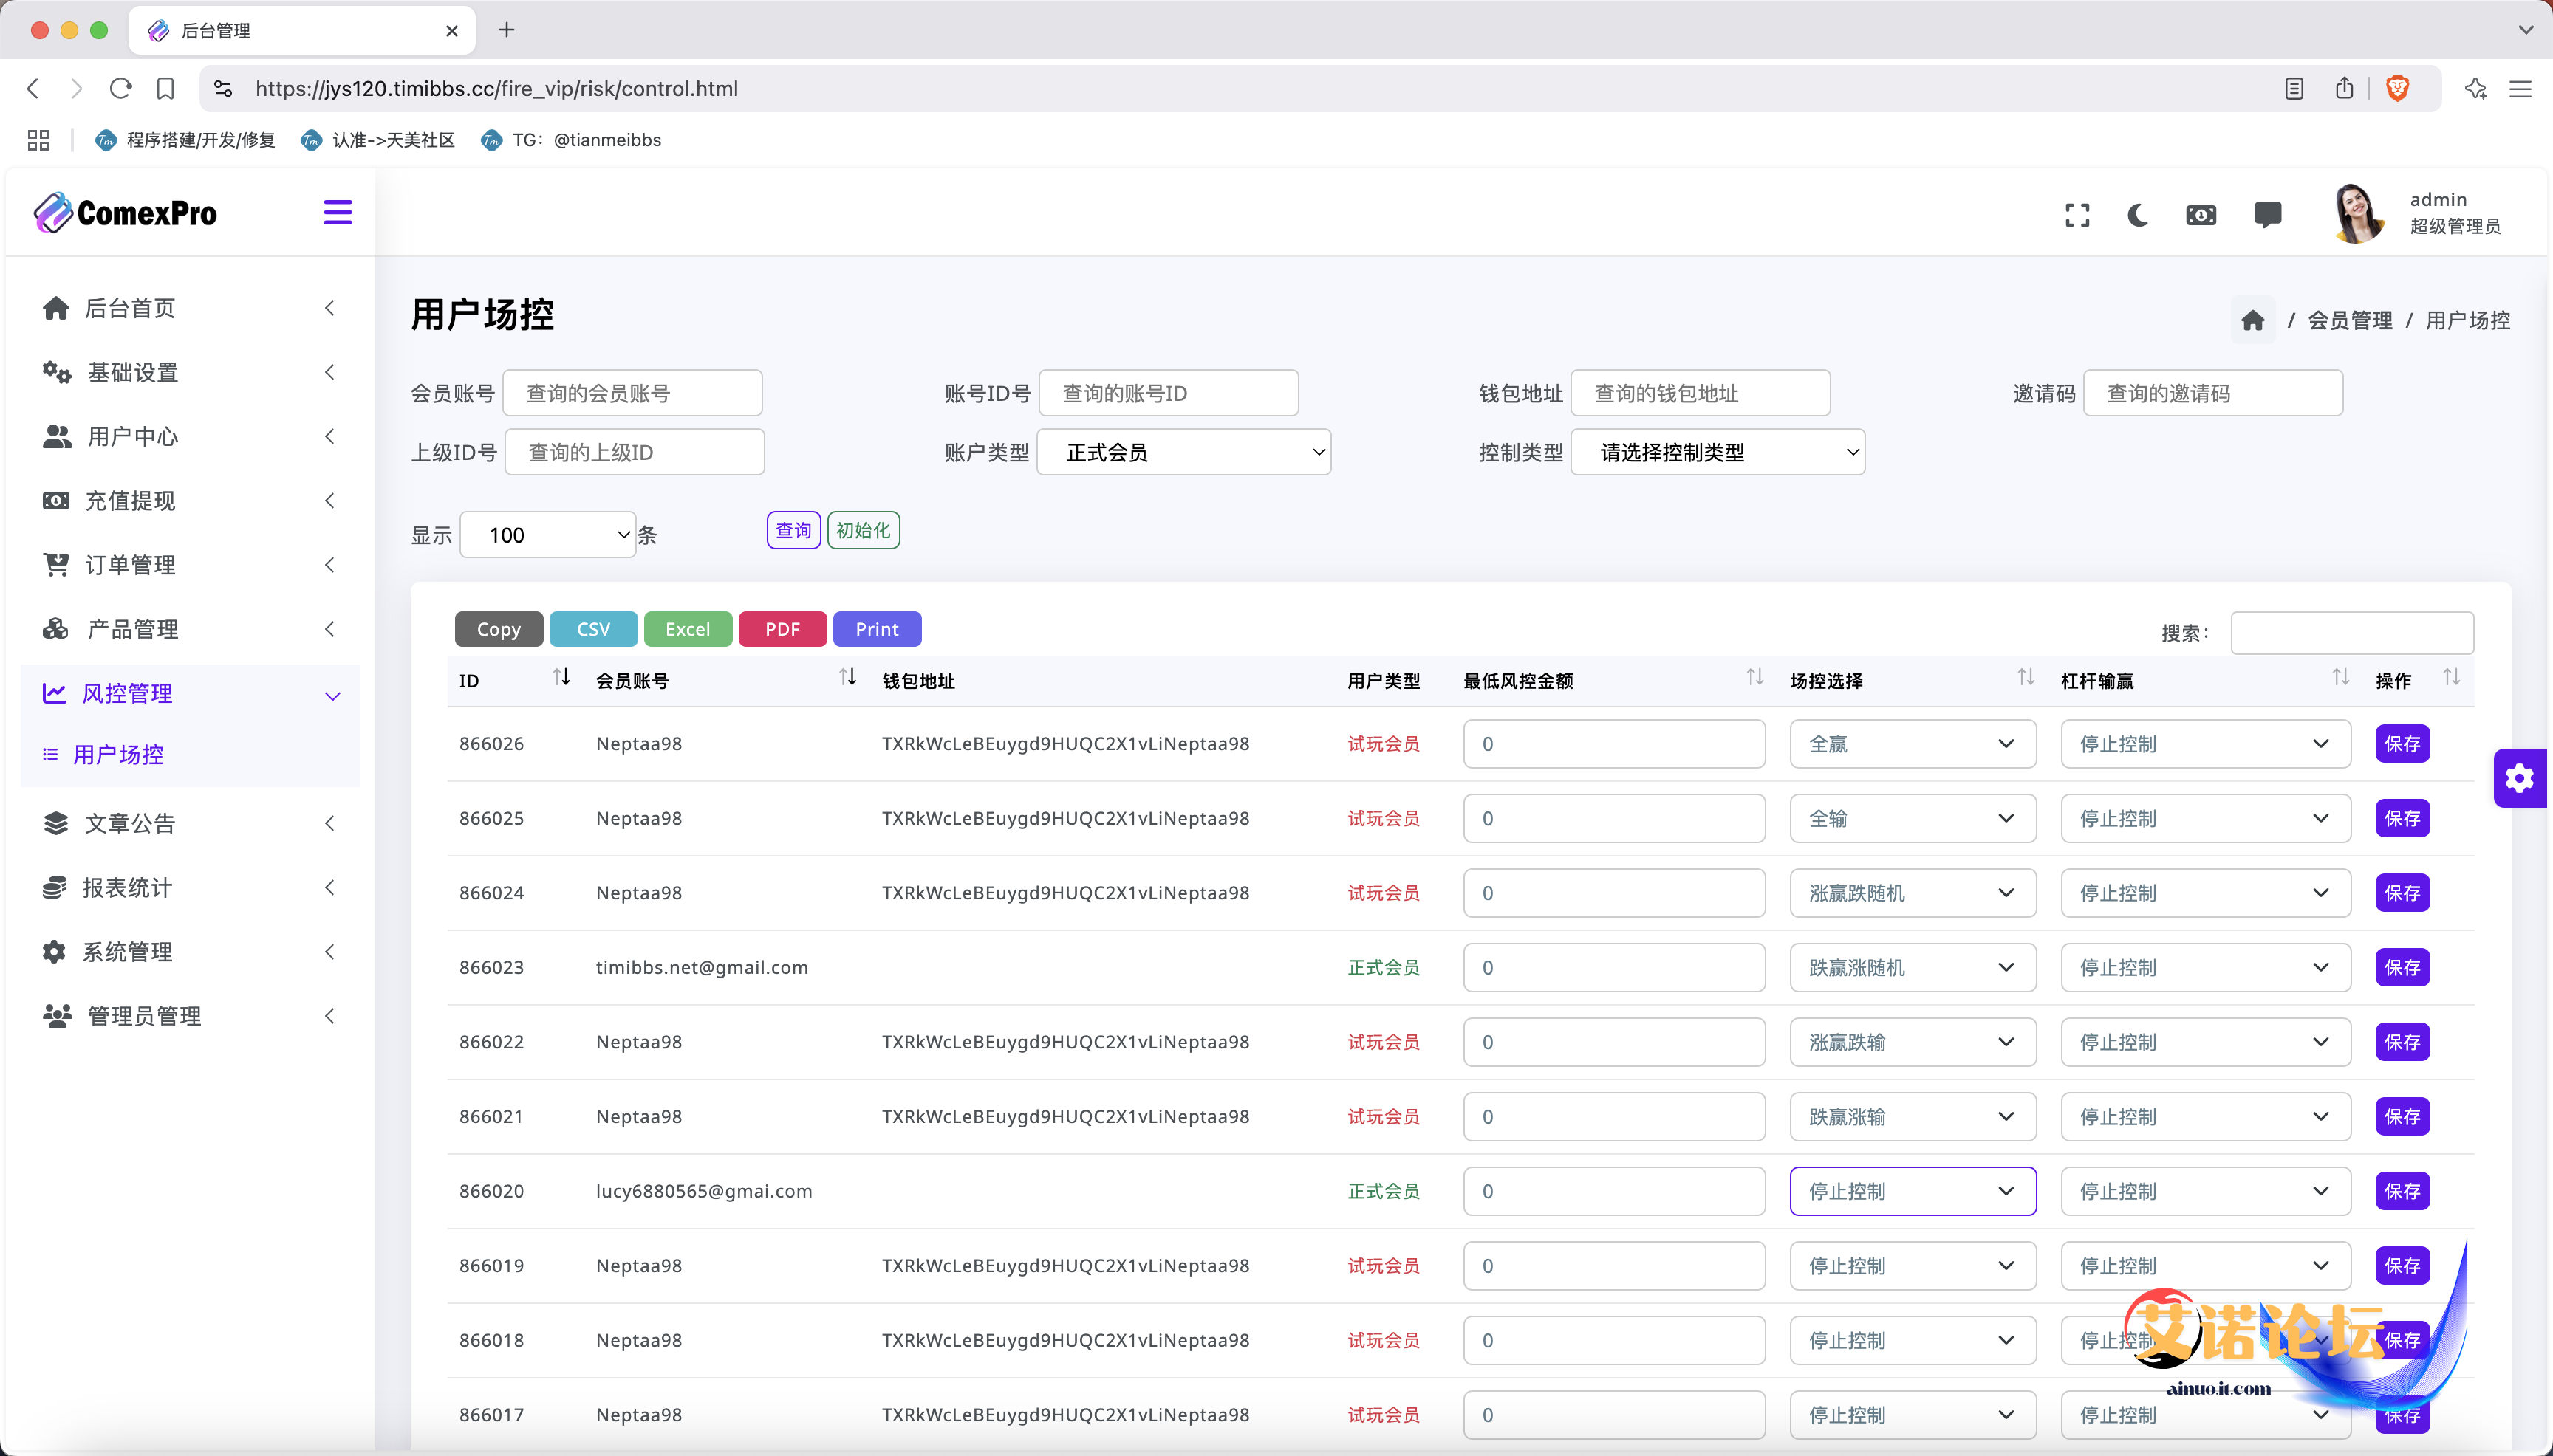Screen dimensions: 2553x1456
Task: Expand 文章公告 sidebar menu
Action: click(190, 823)
